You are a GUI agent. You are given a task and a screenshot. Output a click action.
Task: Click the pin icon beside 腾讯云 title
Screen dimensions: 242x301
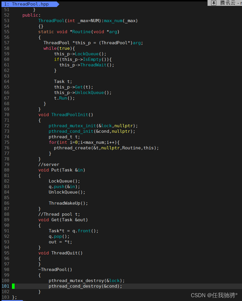214,3
